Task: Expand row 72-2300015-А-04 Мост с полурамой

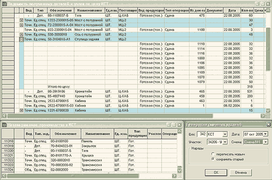Action: point(21,25)
